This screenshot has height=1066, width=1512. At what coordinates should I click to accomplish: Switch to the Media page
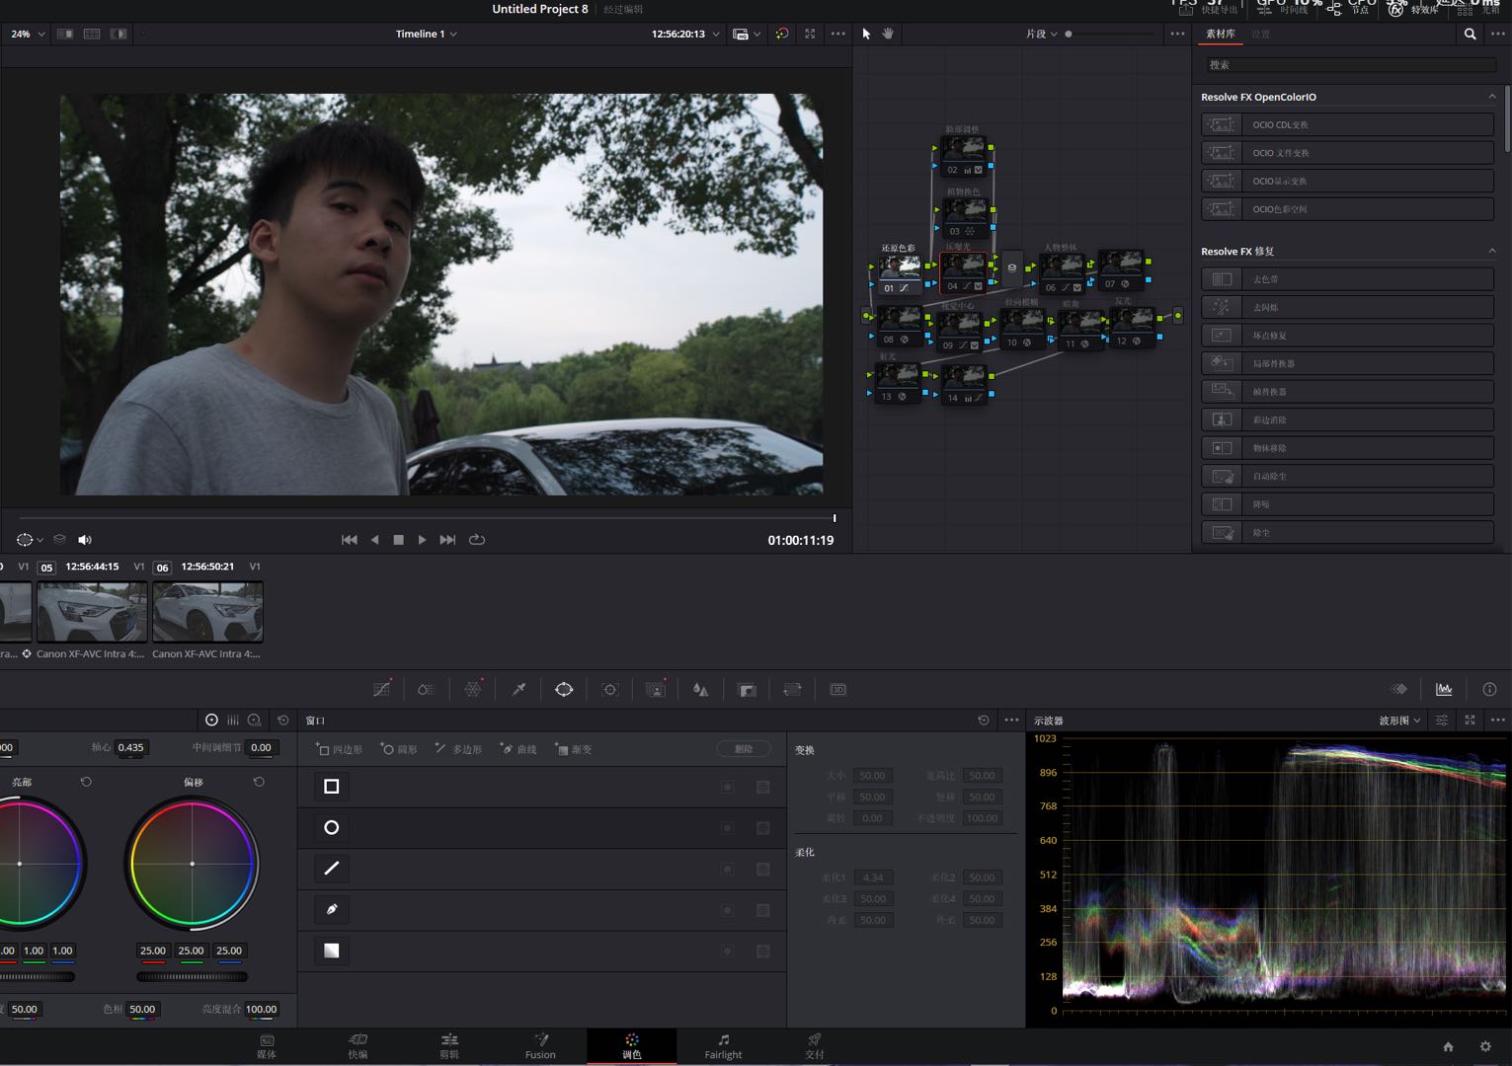267,1046
